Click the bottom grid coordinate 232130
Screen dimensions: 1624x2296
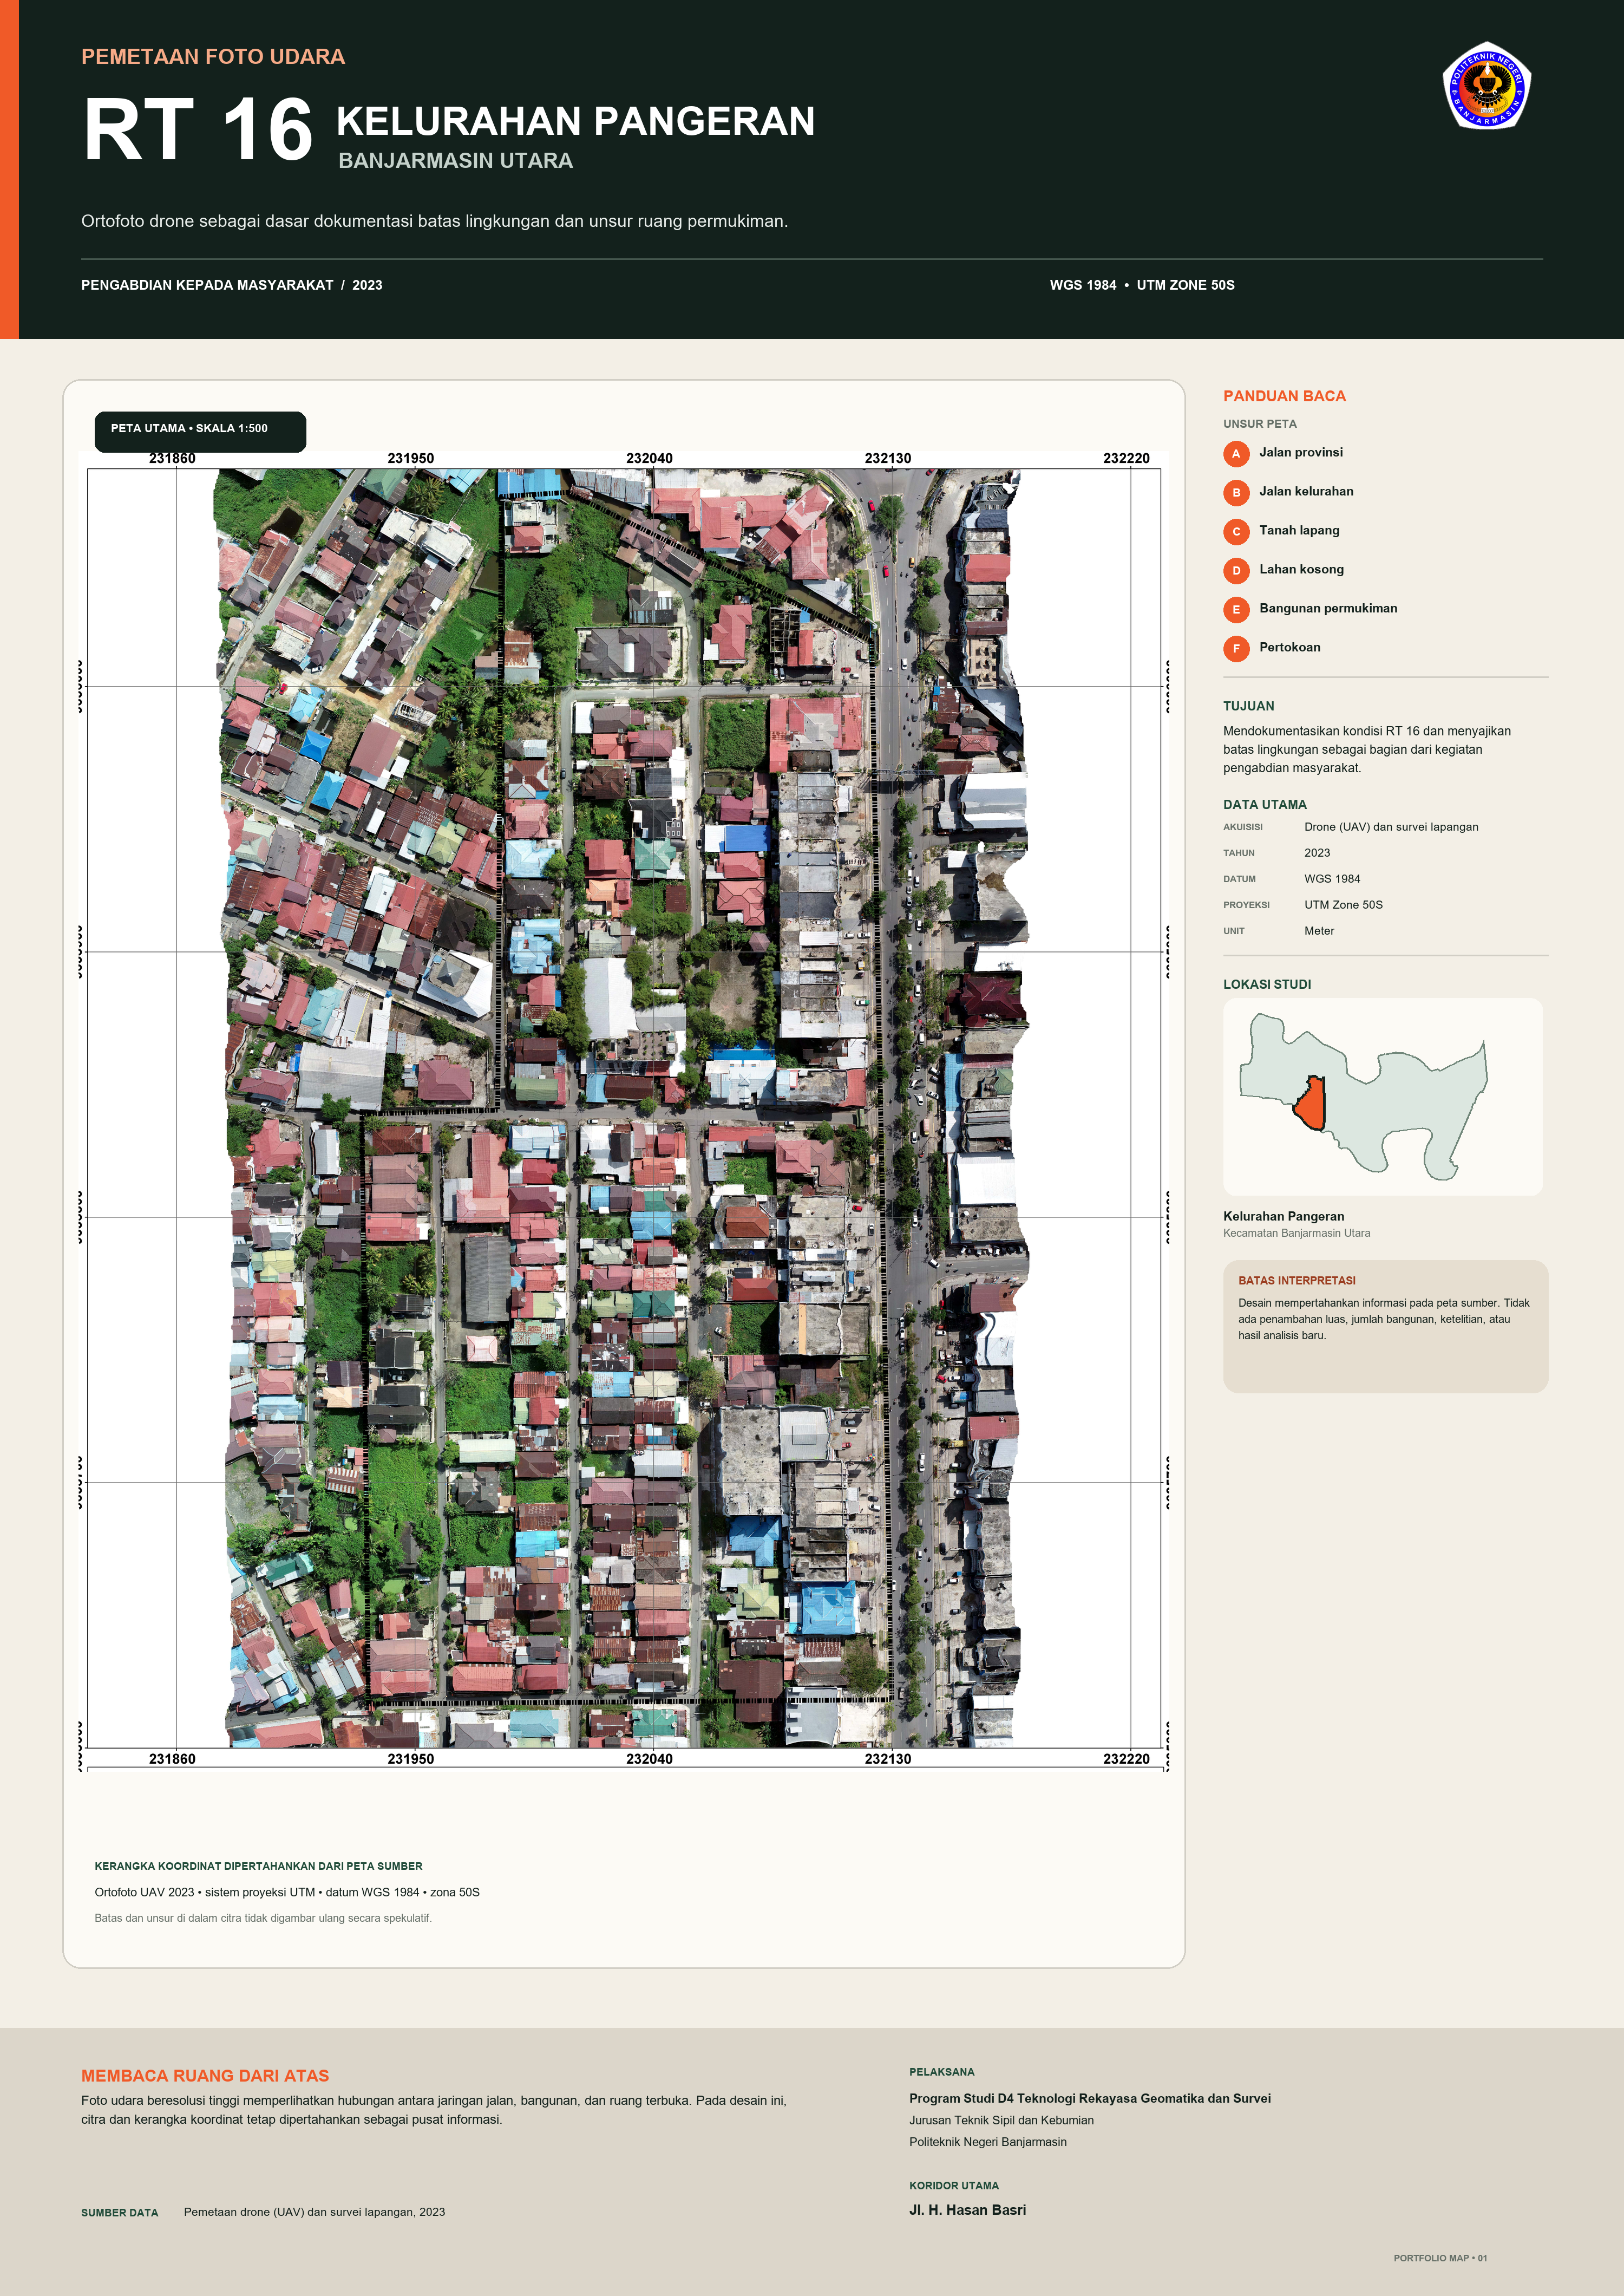(888, 1759)
